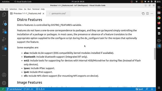Click the remote window indicator in status bar
The height and width of the screenshot is (91, 162).
(x=3, y=89)
